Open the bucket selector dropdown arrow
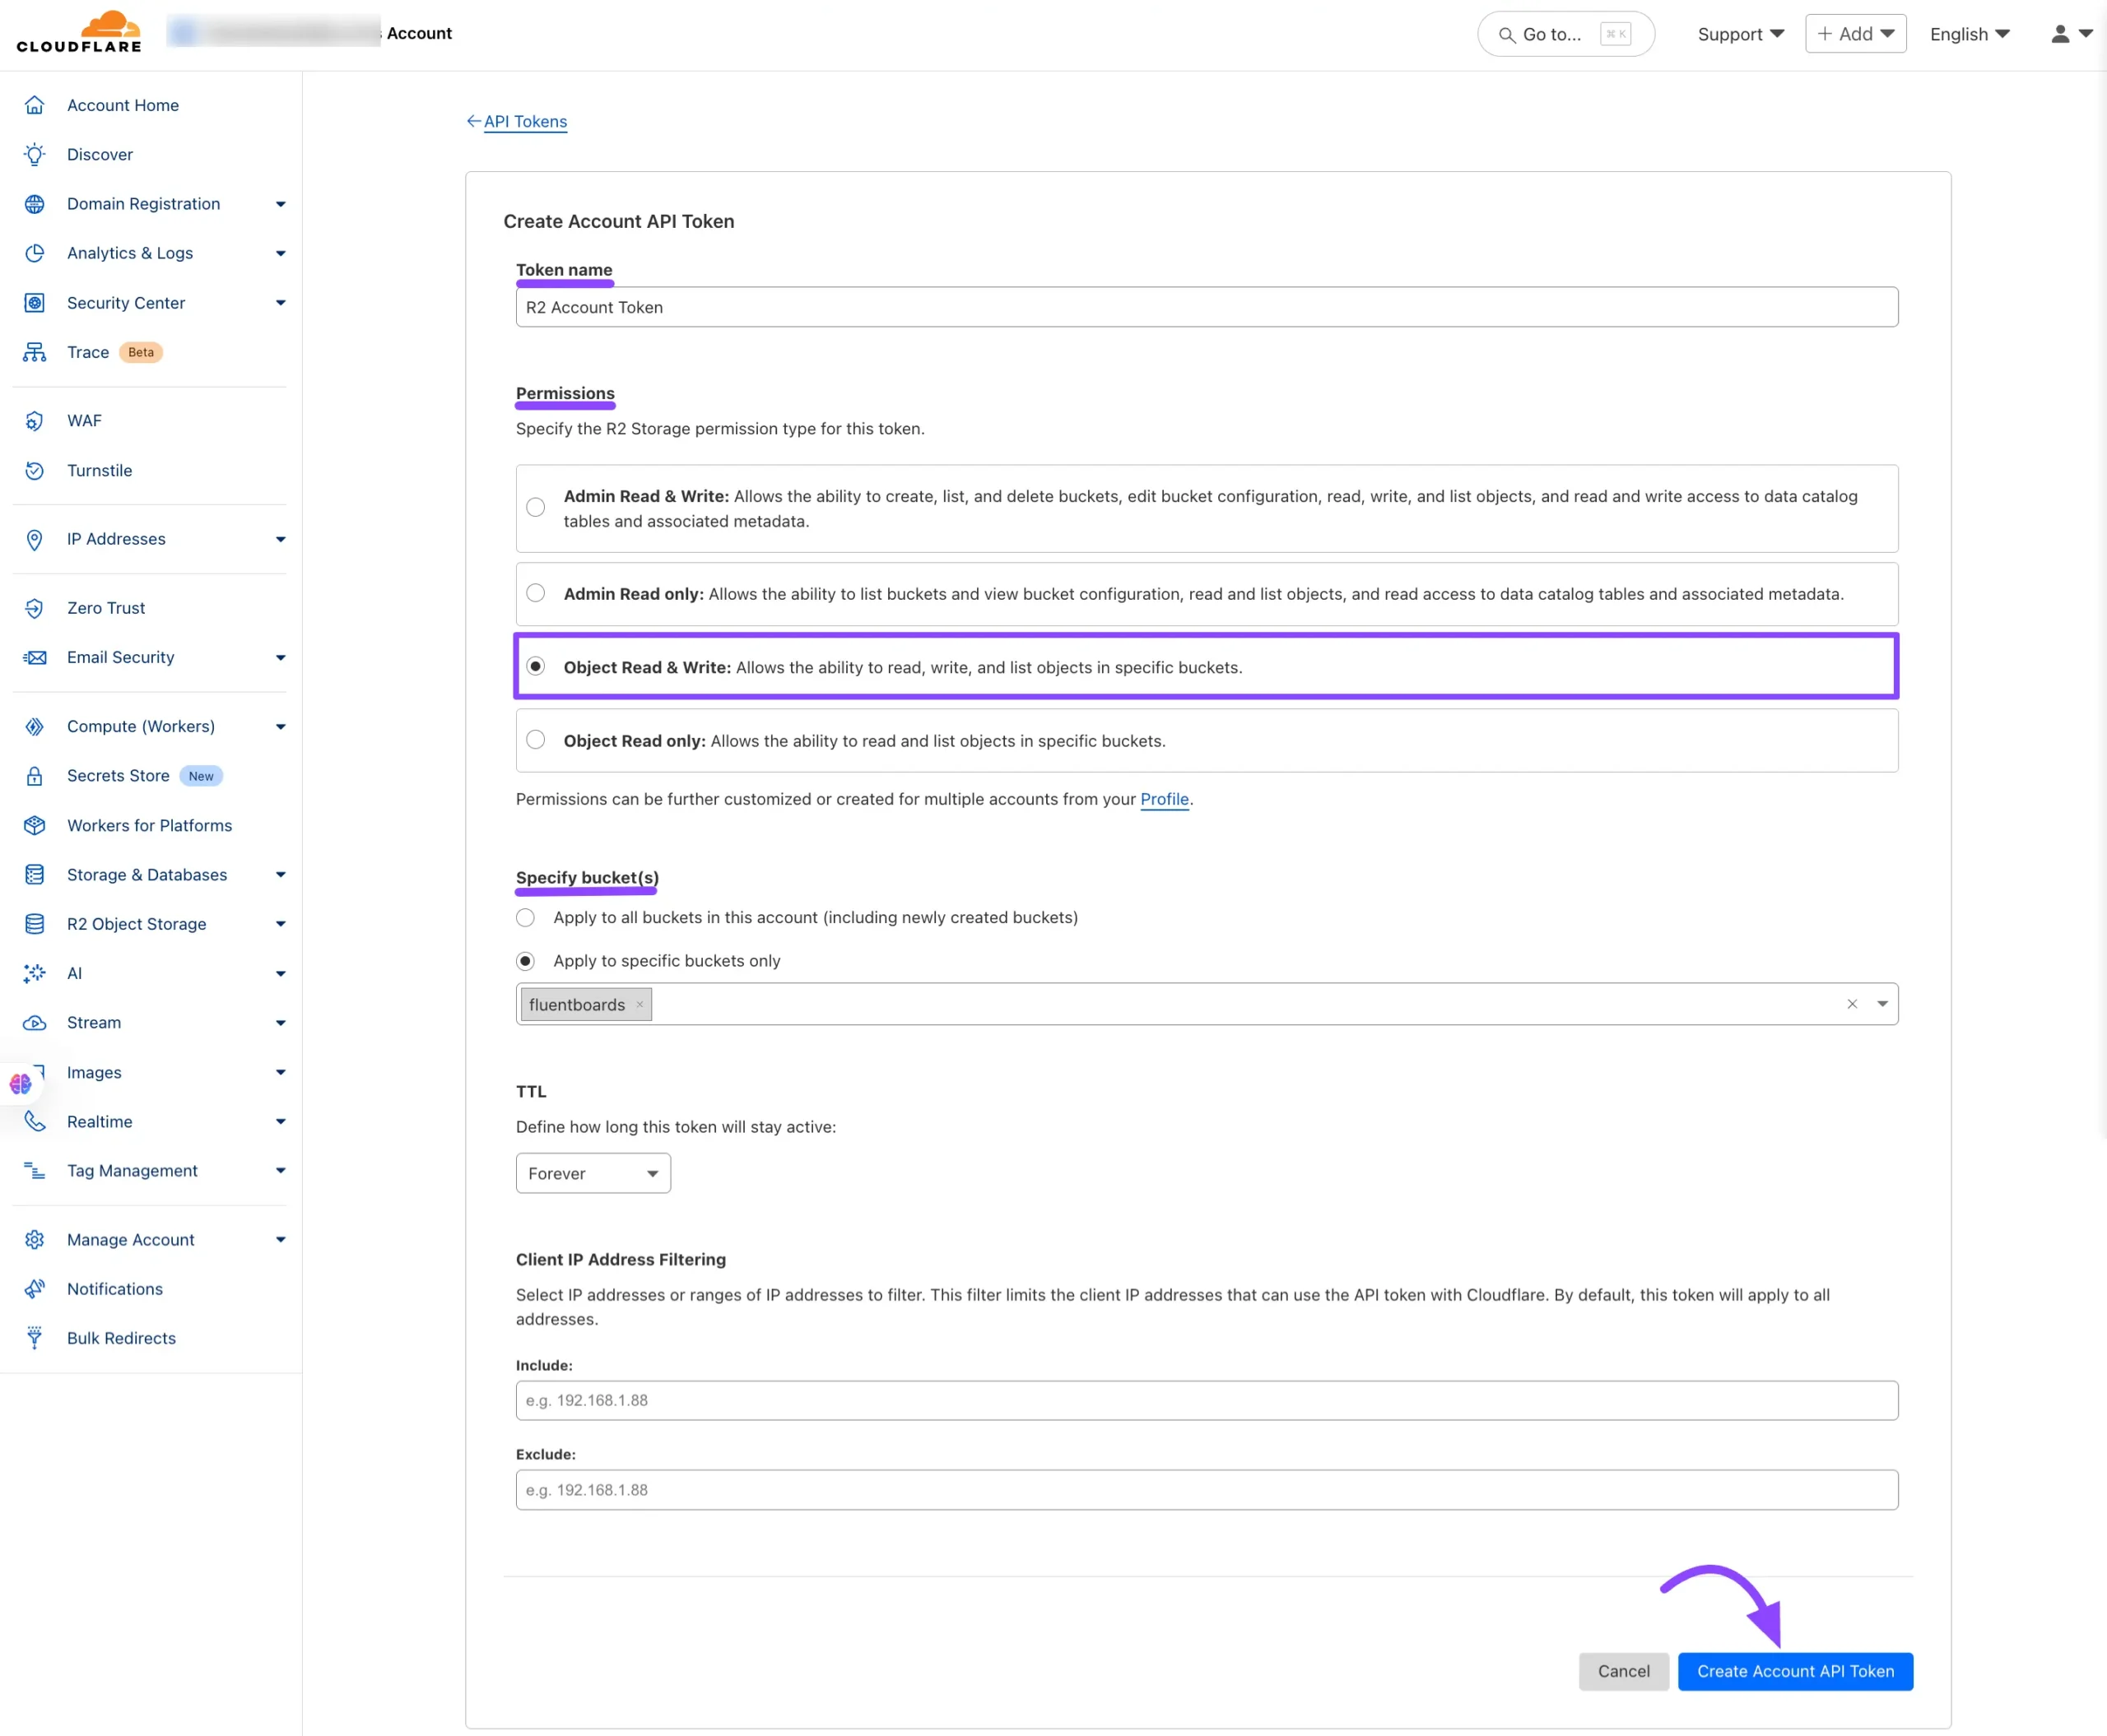2107x1736 pixels. click(1881, 1004)
